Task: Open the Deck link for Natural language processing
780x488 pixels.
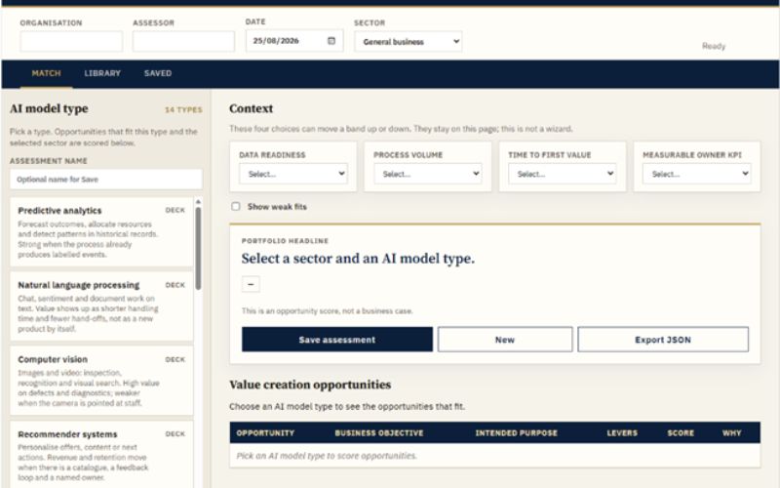Action: click(175, 285)
